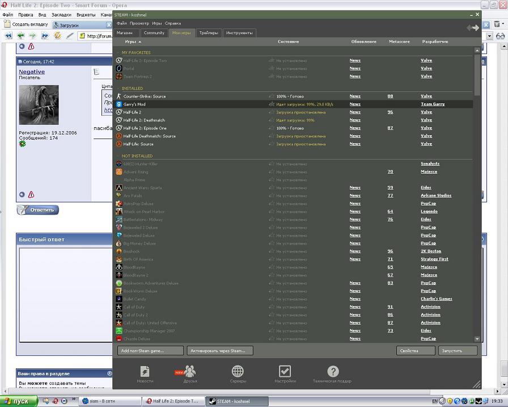Open the Steam Просмотр menu

tap(139, 23)
